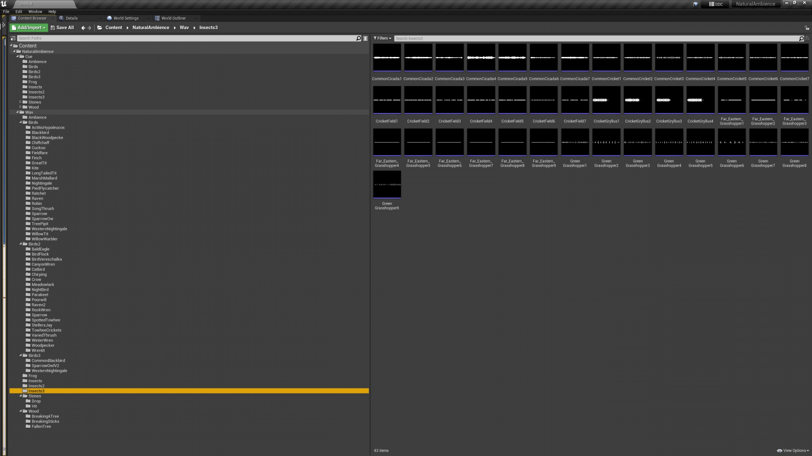Open the Filters dropdown
812x456 pixels.
click(x=382, y=38)
